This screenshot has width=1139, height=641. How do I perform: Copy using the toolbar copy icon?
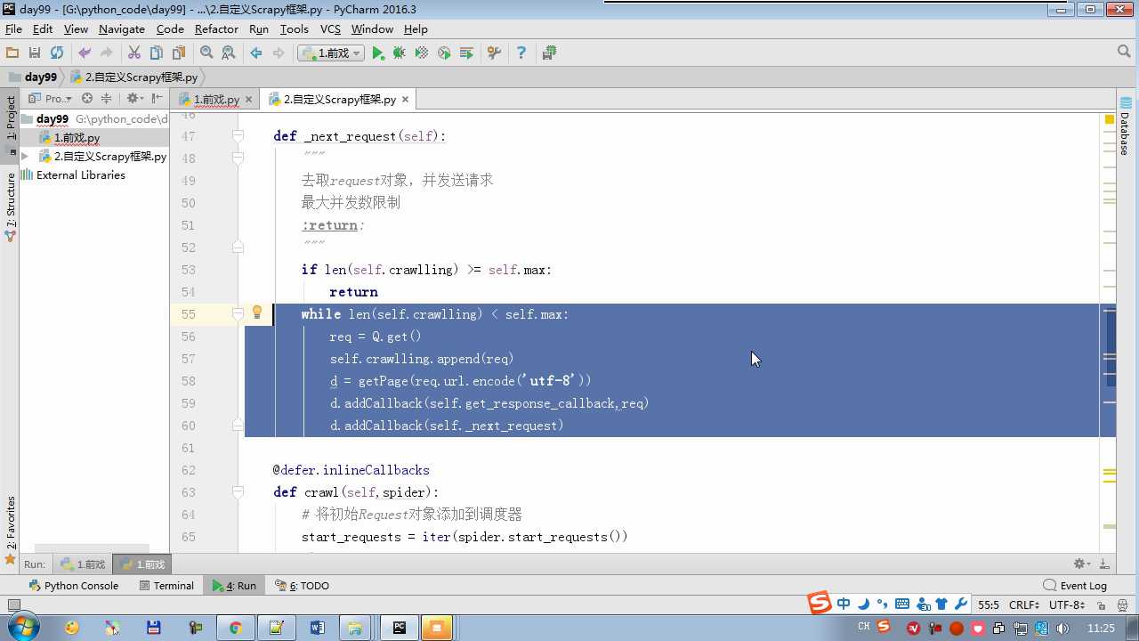click(x=157, y=53)
